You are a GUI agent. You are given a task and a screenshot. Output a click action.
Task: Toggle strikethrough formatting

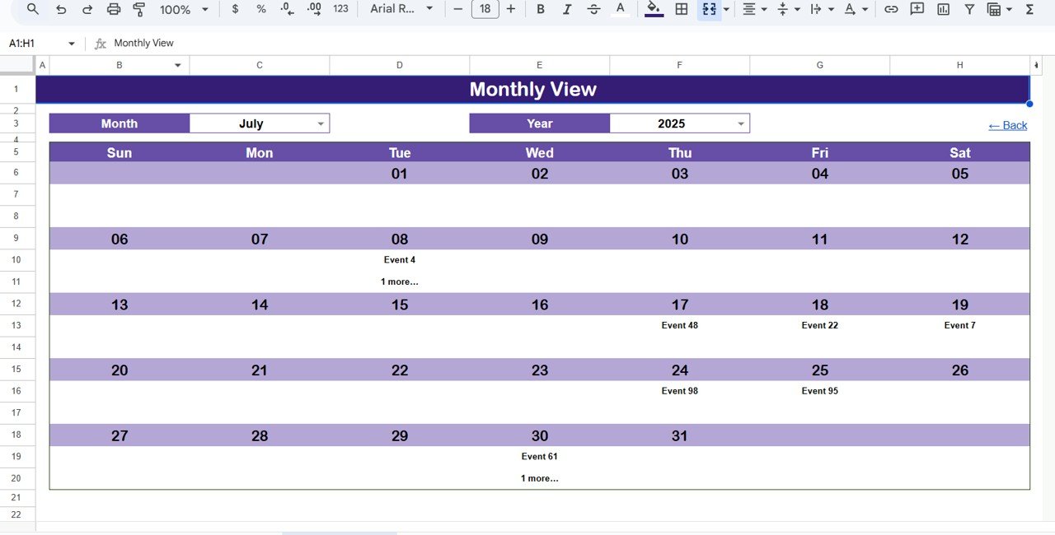tap(593, 9)
